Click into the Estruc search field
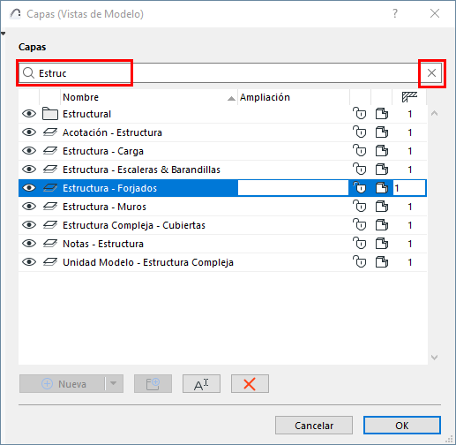The width and height of the screenshot is (456, 445). 229,73
